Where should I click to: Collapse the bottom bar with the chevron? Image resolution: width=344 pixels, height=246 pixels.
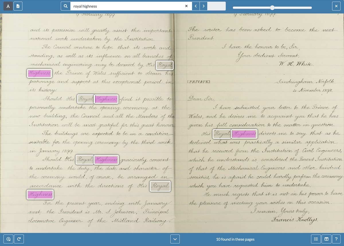tap(175, 239)
